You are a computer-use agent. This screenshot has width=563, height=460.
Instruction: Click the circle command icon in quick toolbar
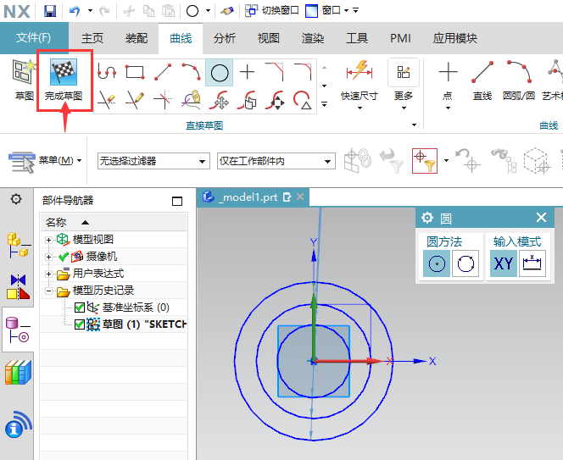pos(192,11)
